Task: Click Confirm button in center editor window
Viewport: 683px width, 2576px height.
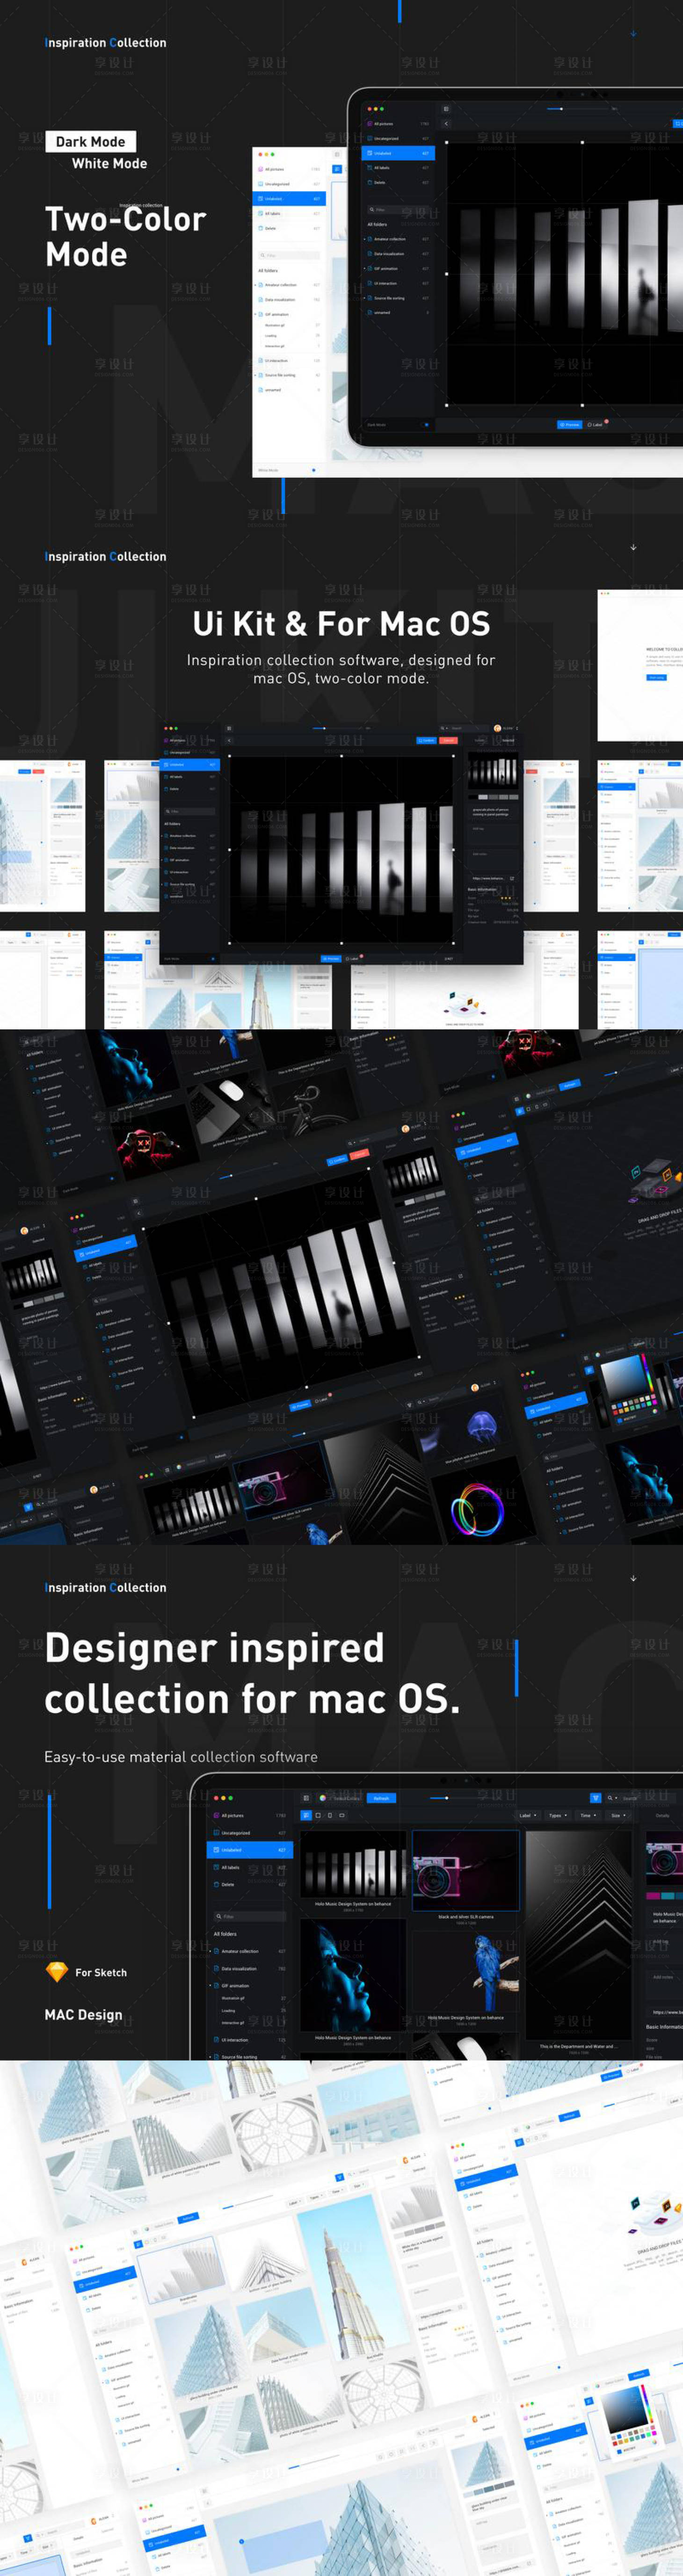Action: pyautogui.click(x=426, y=741)
